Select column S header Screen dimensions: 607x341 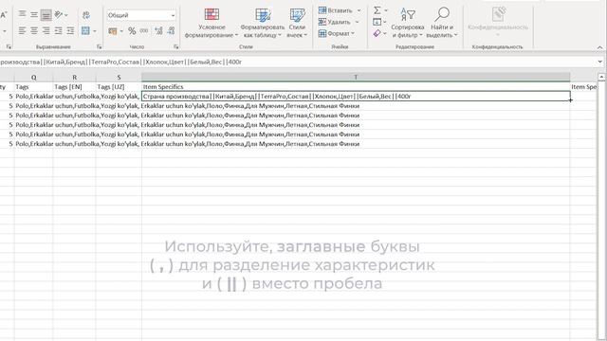point(119,78)
